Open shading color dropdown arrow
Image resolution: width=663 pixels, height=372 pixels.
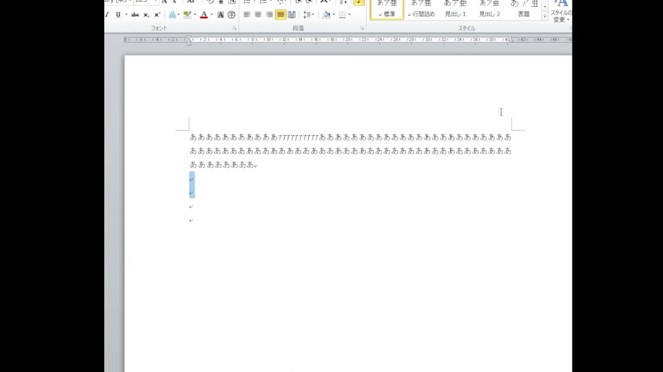pyautogui.click(x=334, y=15)
